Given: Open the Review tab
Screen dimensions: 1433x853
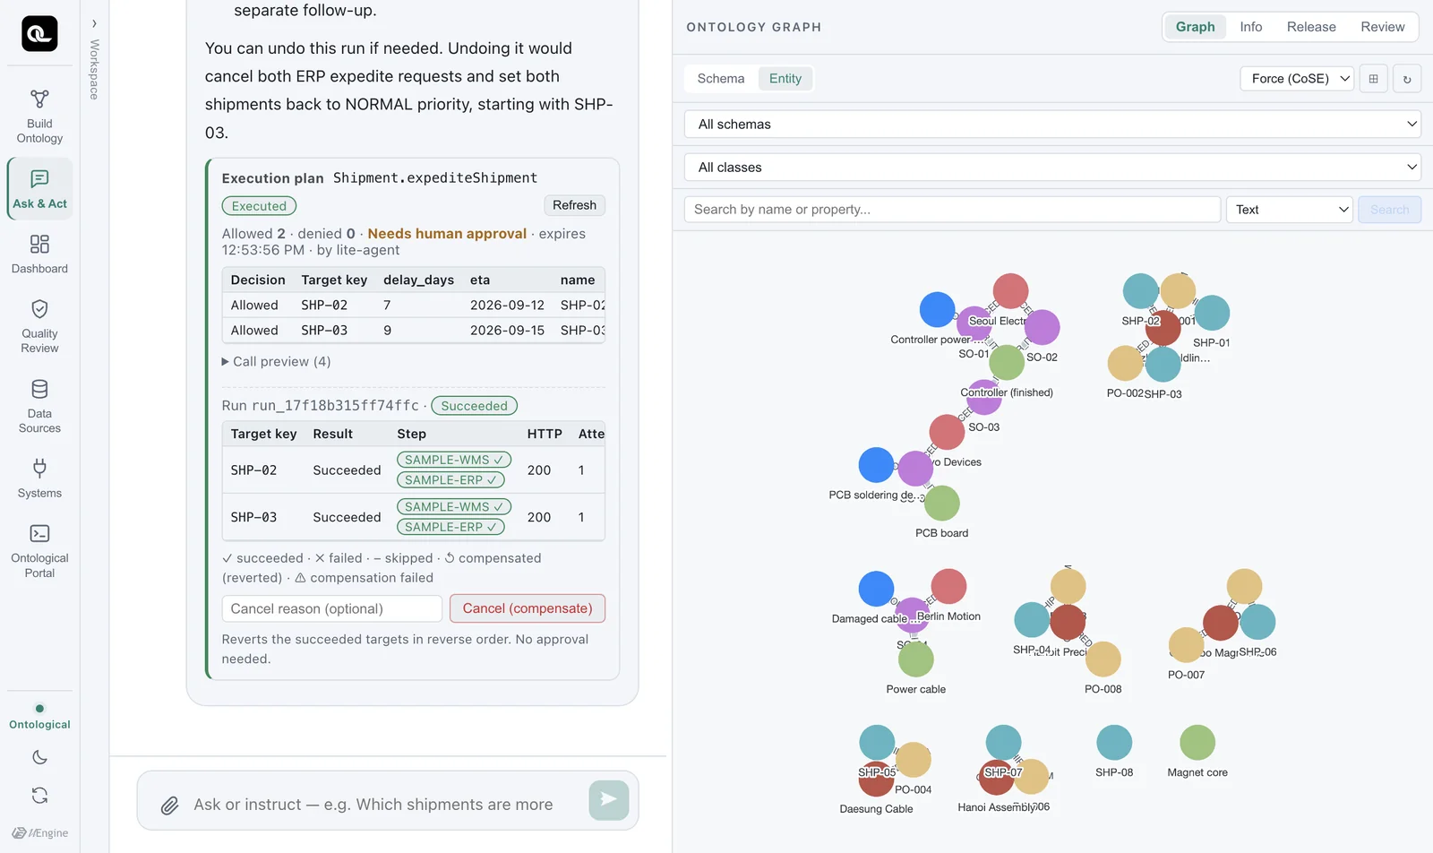Looking at the screenshot, I should (1383, 27).
